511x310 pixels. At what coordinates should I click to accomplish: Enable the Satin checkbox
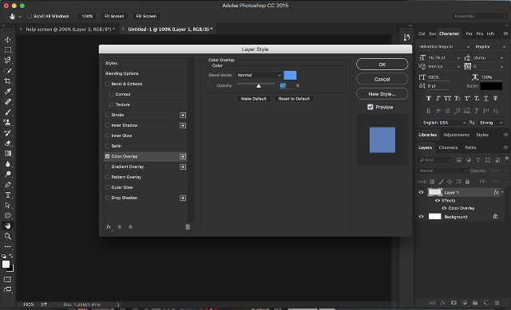click(108, 146)
